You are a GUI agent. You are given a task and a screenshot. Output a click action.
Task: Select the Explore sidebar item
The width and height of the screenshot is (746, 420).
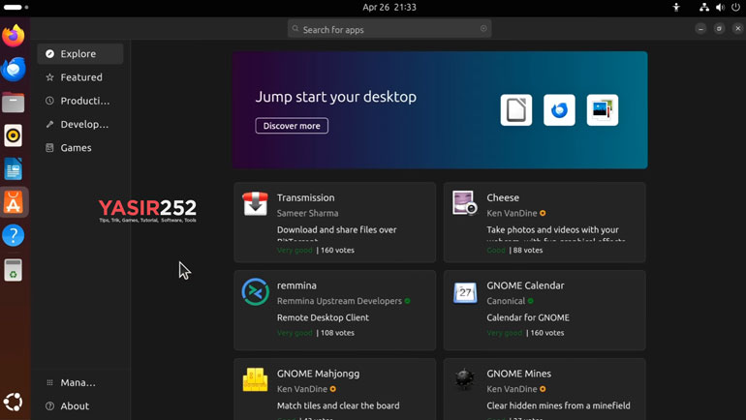pyautogui.click(x=79, y=53)
